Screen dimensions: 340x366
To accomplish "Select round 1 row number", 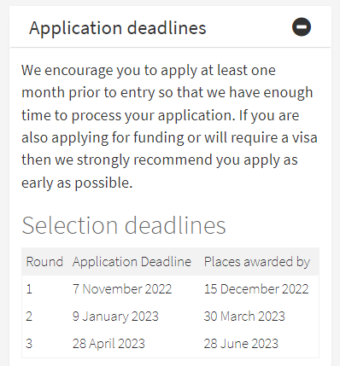I will click(29, 289).
